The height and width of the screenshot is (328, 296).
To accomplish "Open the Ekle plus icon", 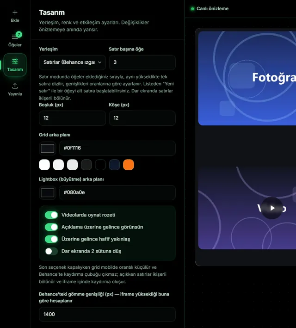I will tap(15, 12).
